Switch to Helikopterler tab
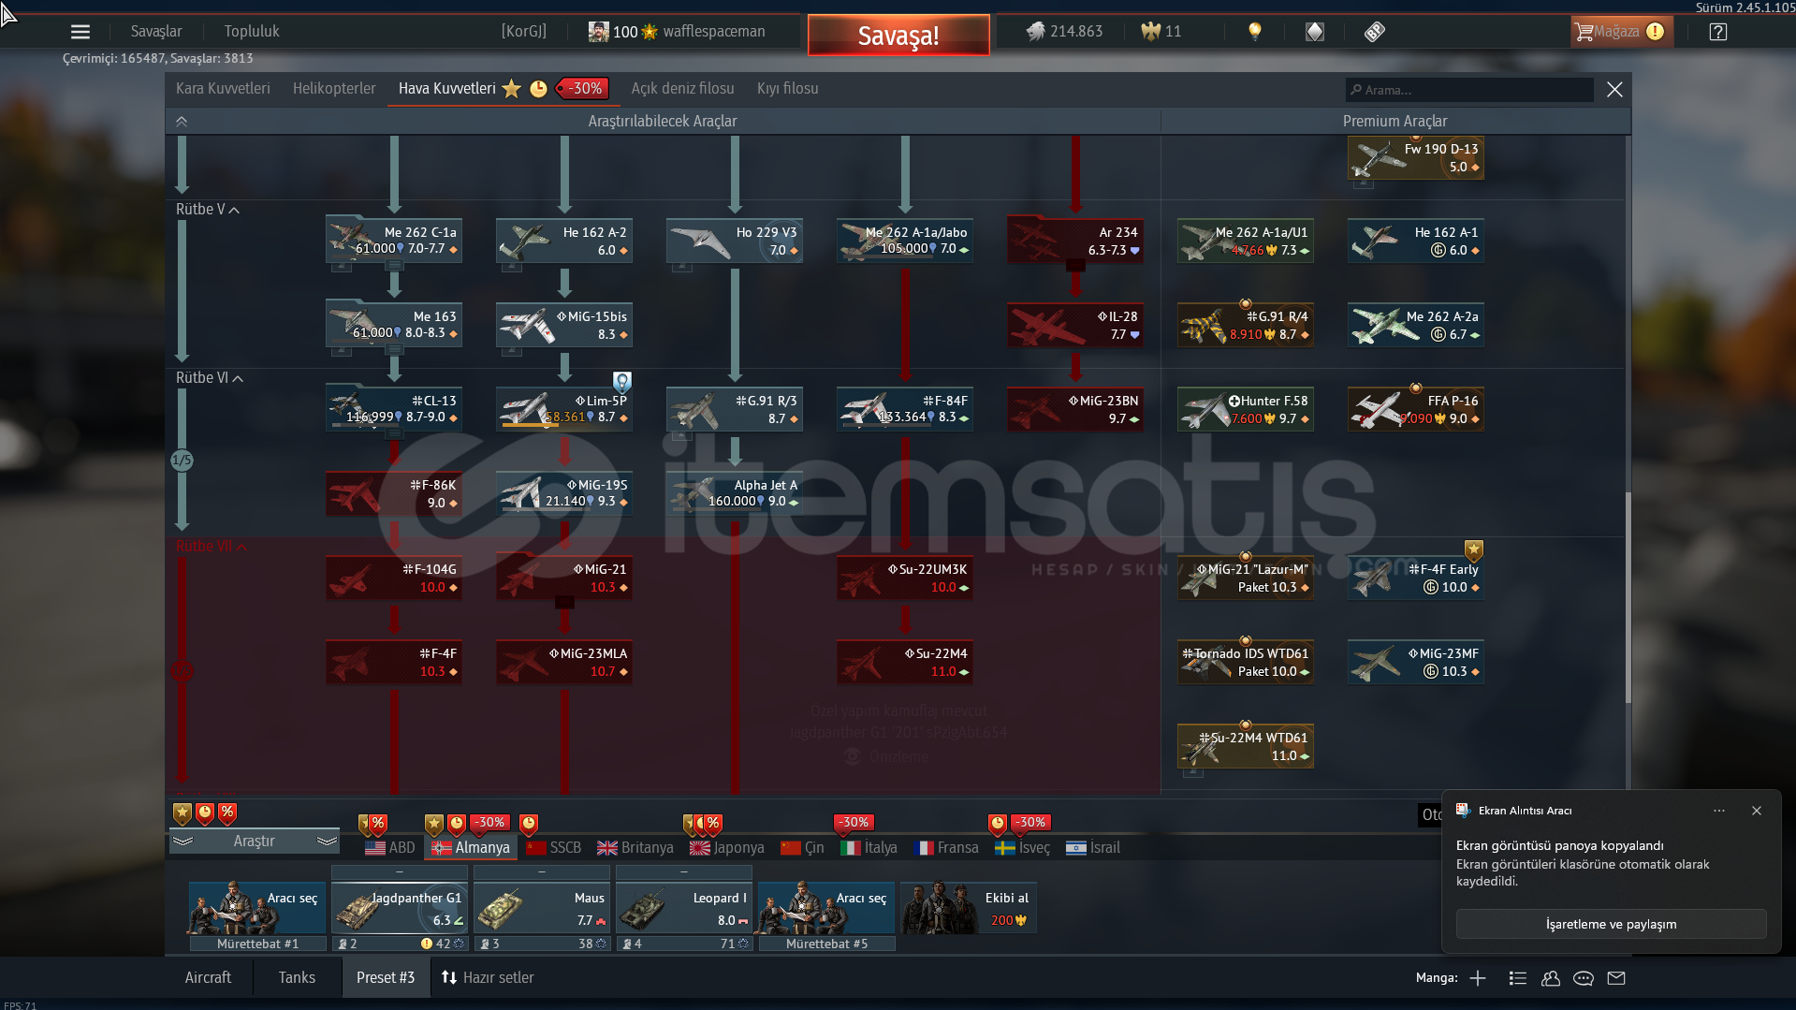The image size is (1796, 1010). point(334,89)
